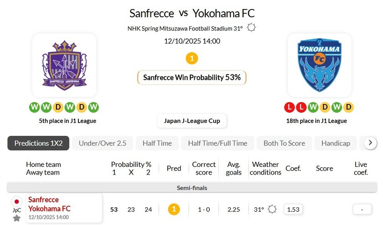Click the live coefficient dash box
Screen dimensions: 383x225
click(x=362, y=209)
